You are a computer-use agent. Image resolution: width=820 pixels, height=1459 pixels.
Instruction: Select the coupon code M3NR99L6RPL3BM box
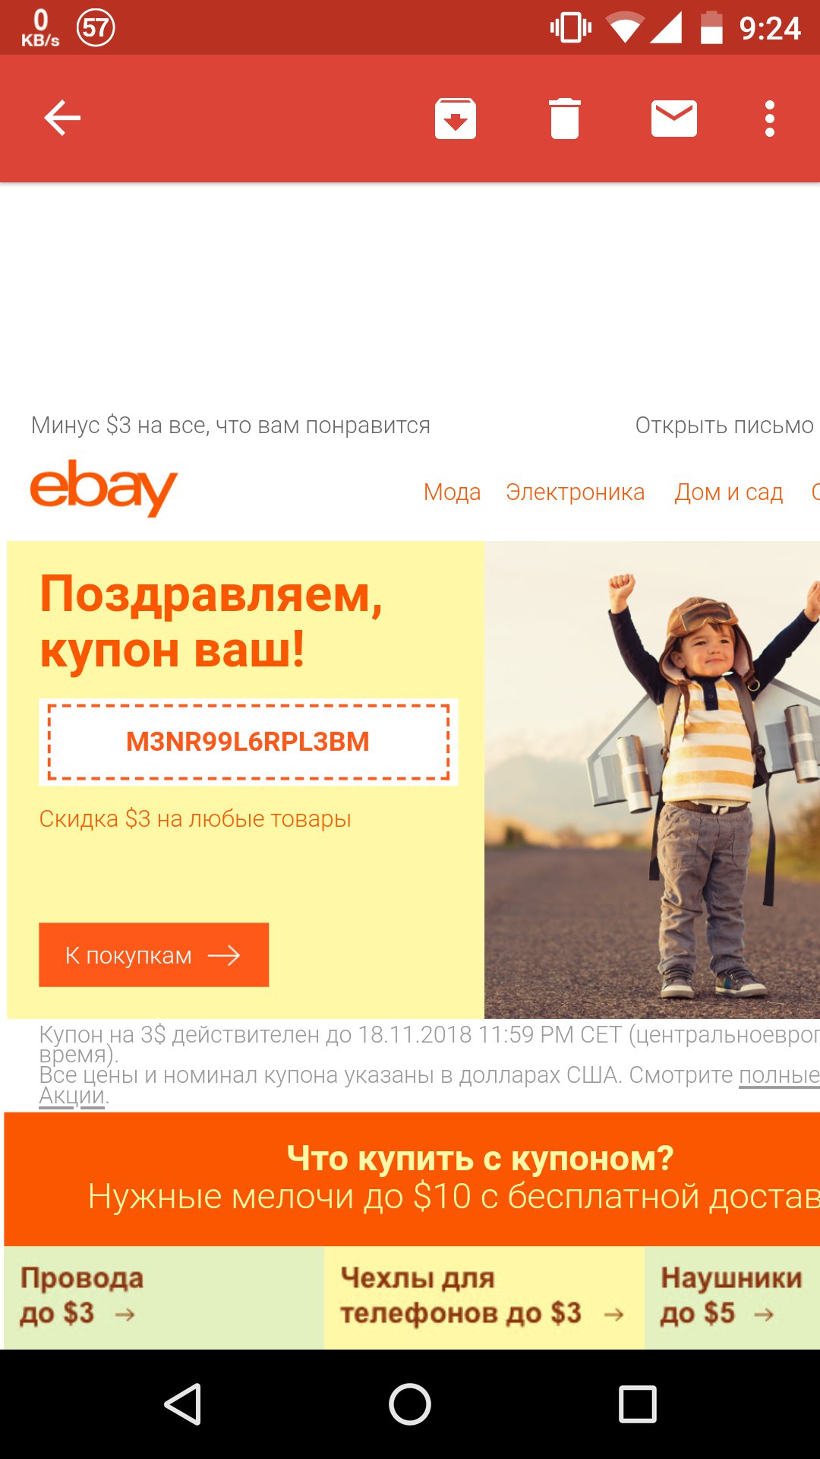pos(248,742)
